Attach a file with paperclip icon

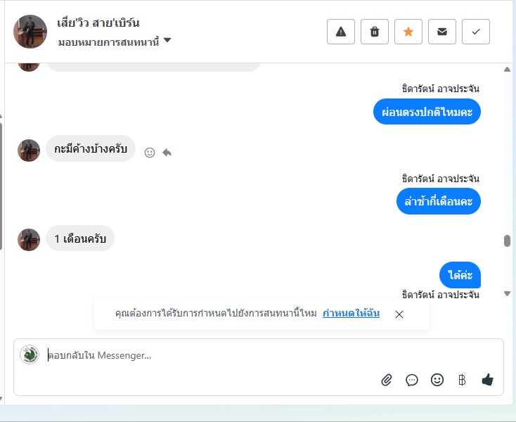387,380
